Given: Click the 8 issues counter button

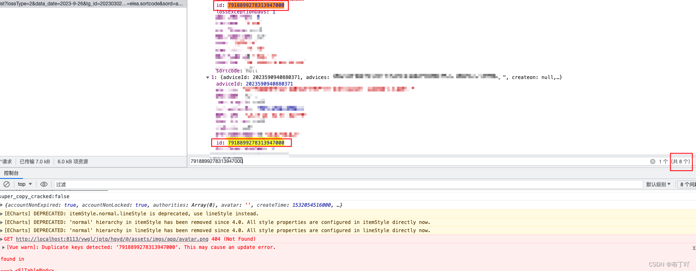Looking at the screenshot, I should coord(687,185).
